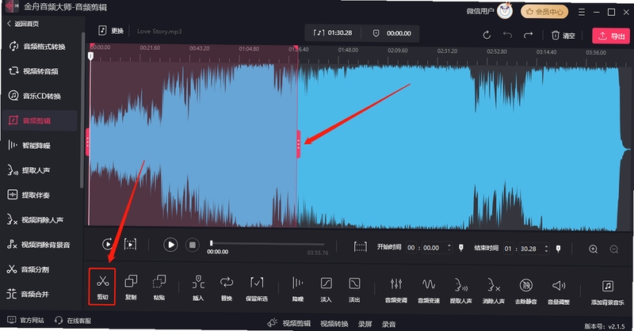Start audio playback with the play button
634x331 pixels.
170,245
